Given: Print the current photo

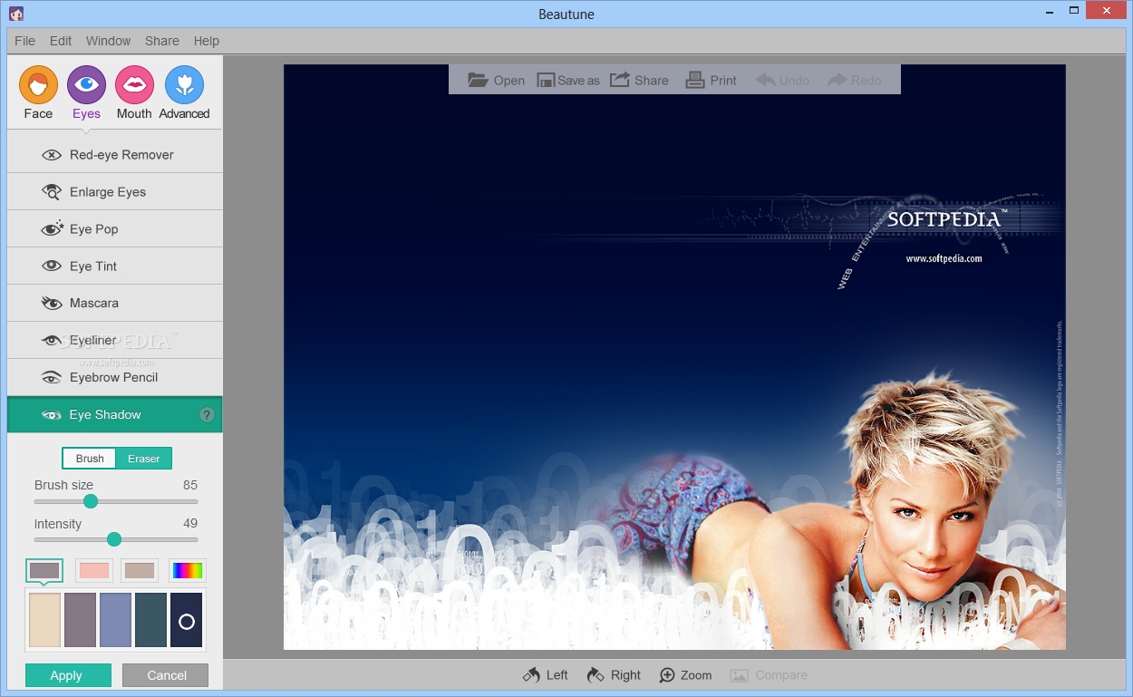Looking at the screenshot, I should click(711, 81).
